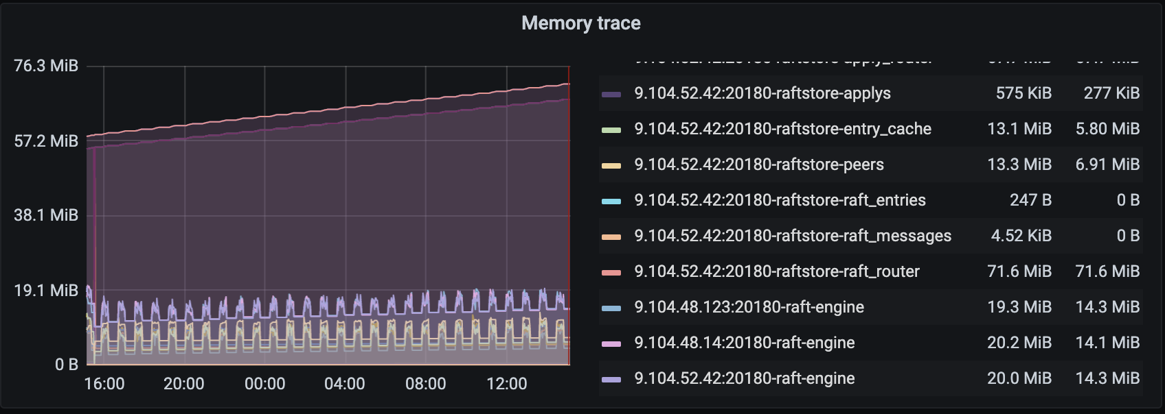1165x414 pixels.
Task: Change color of raftstore-raft_router series swatch
Action: (611, 272)
